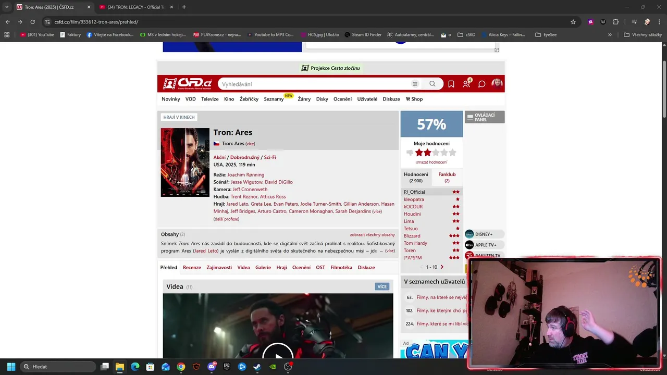This screenshot has height=375, width=667.
Task: Play the Tron: Ares video
Action: pyautogui.click(x=278, y=355)
